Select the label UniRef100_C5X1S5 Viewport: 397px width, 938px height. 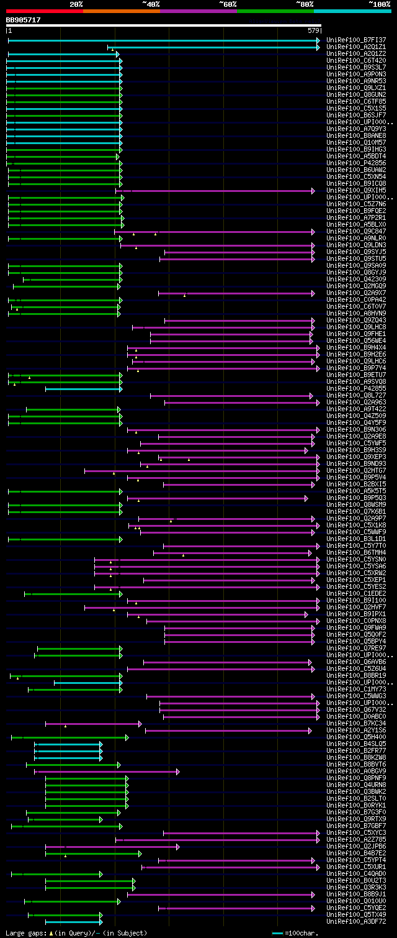(x=356, y=108)
